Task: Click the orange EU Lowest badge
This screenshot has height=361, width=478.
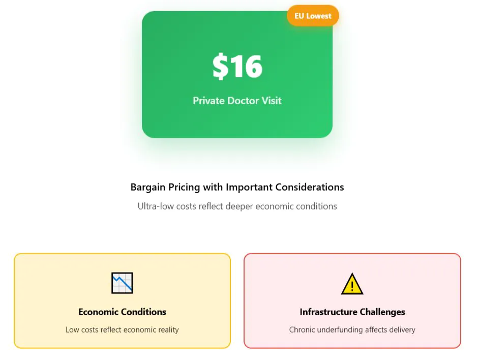Action: [313, 16]
